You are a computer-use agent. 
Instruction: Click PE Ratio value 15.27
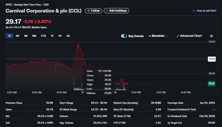point(157,116)
